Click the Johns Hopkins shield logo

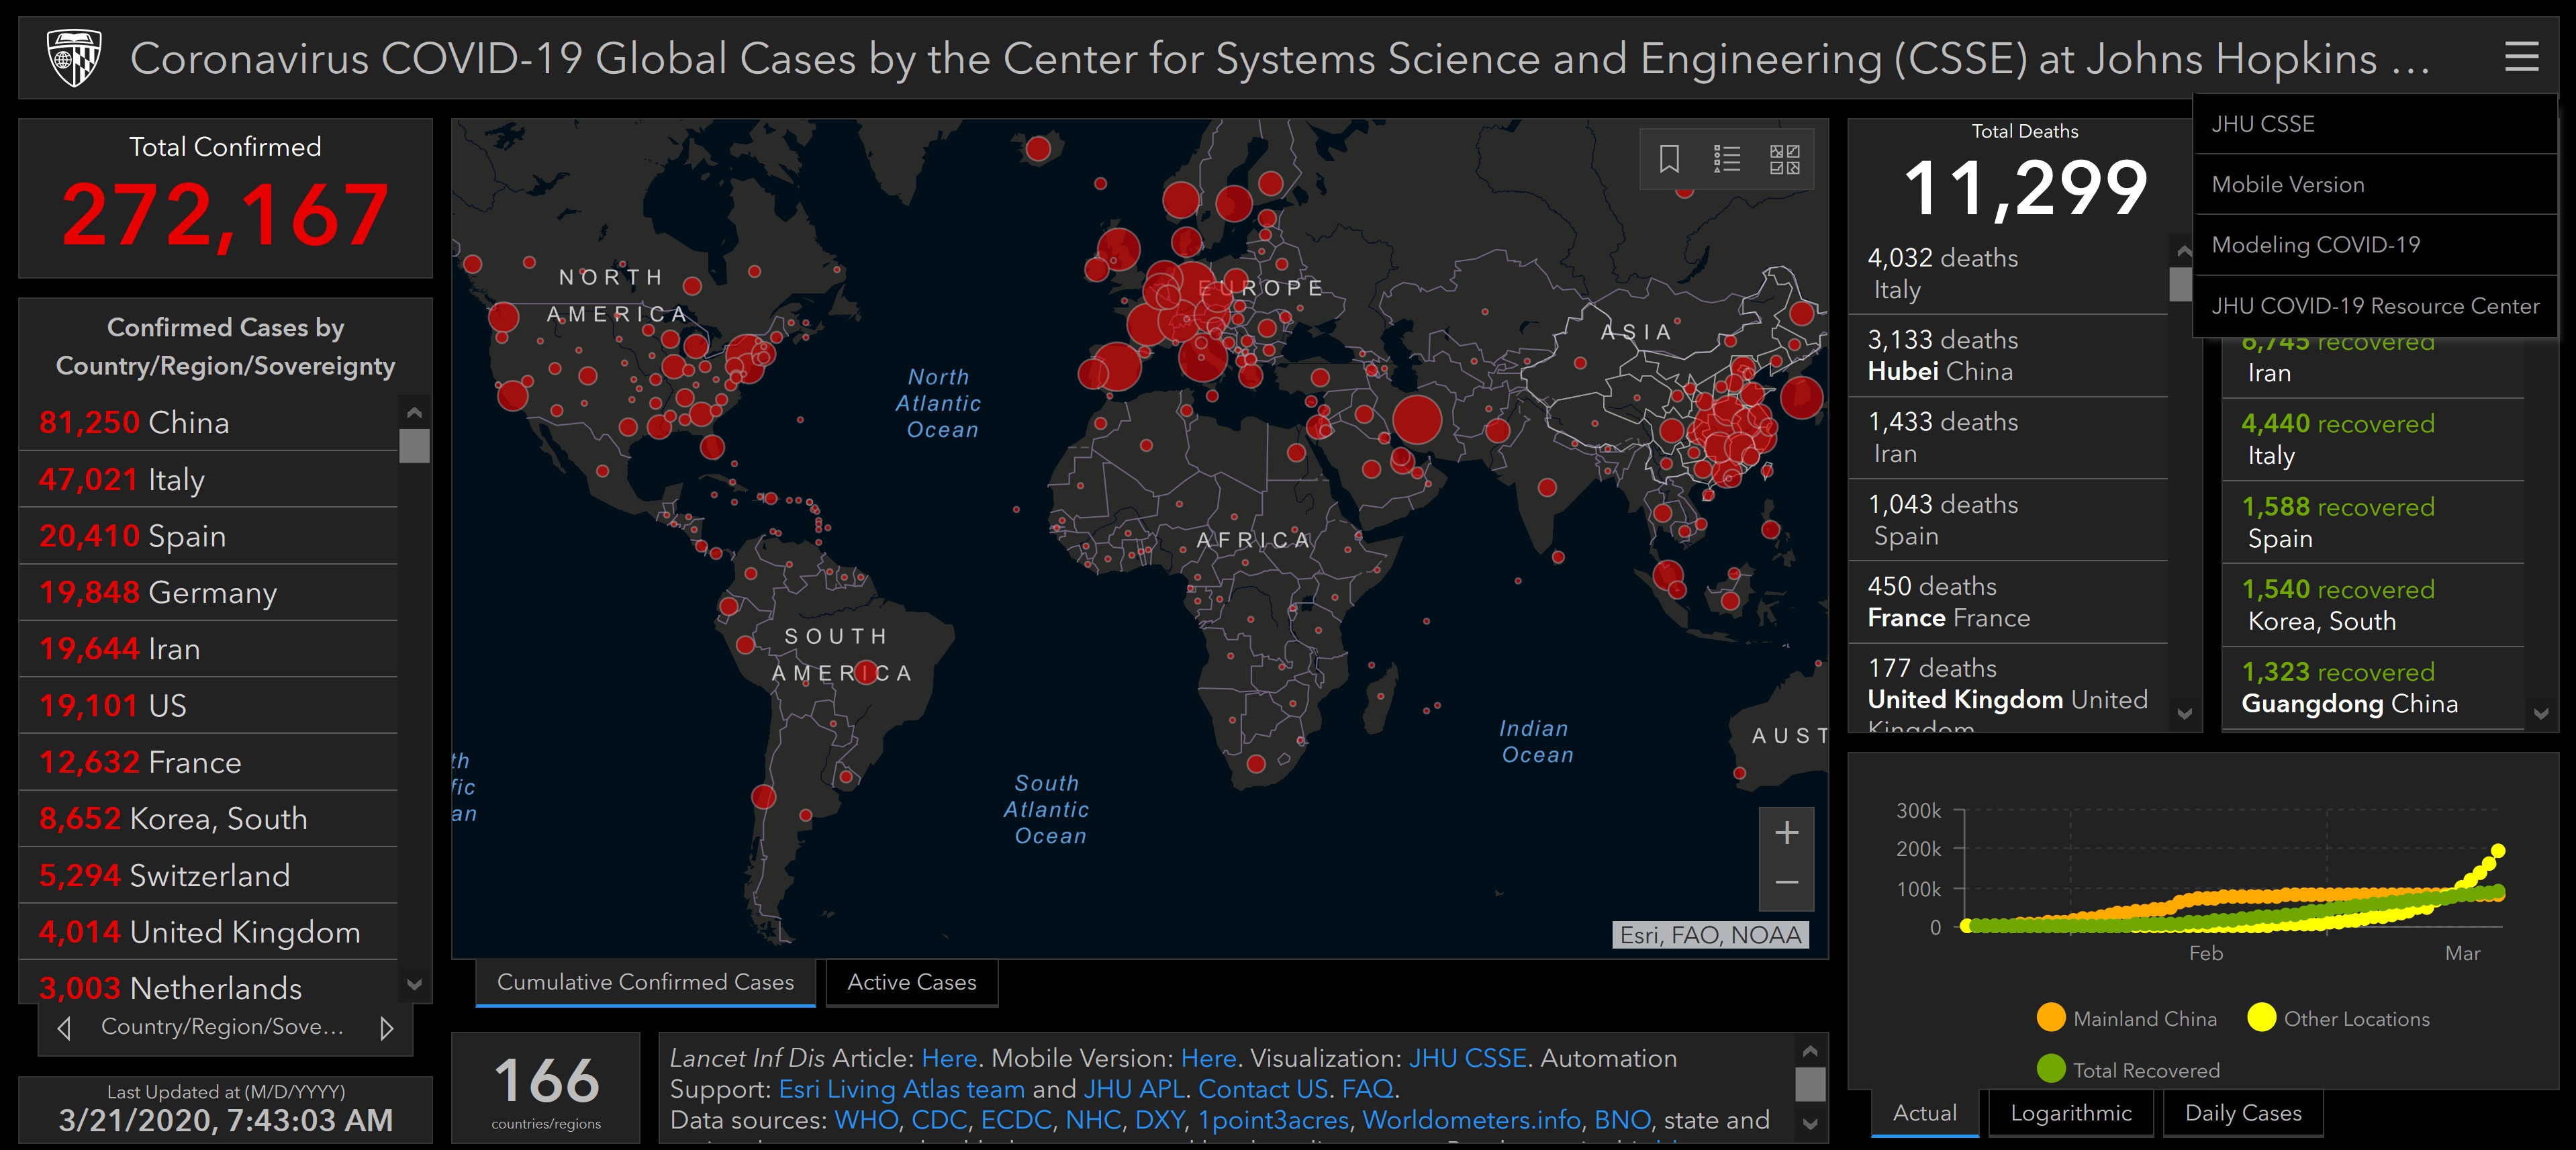click(75, 57)
